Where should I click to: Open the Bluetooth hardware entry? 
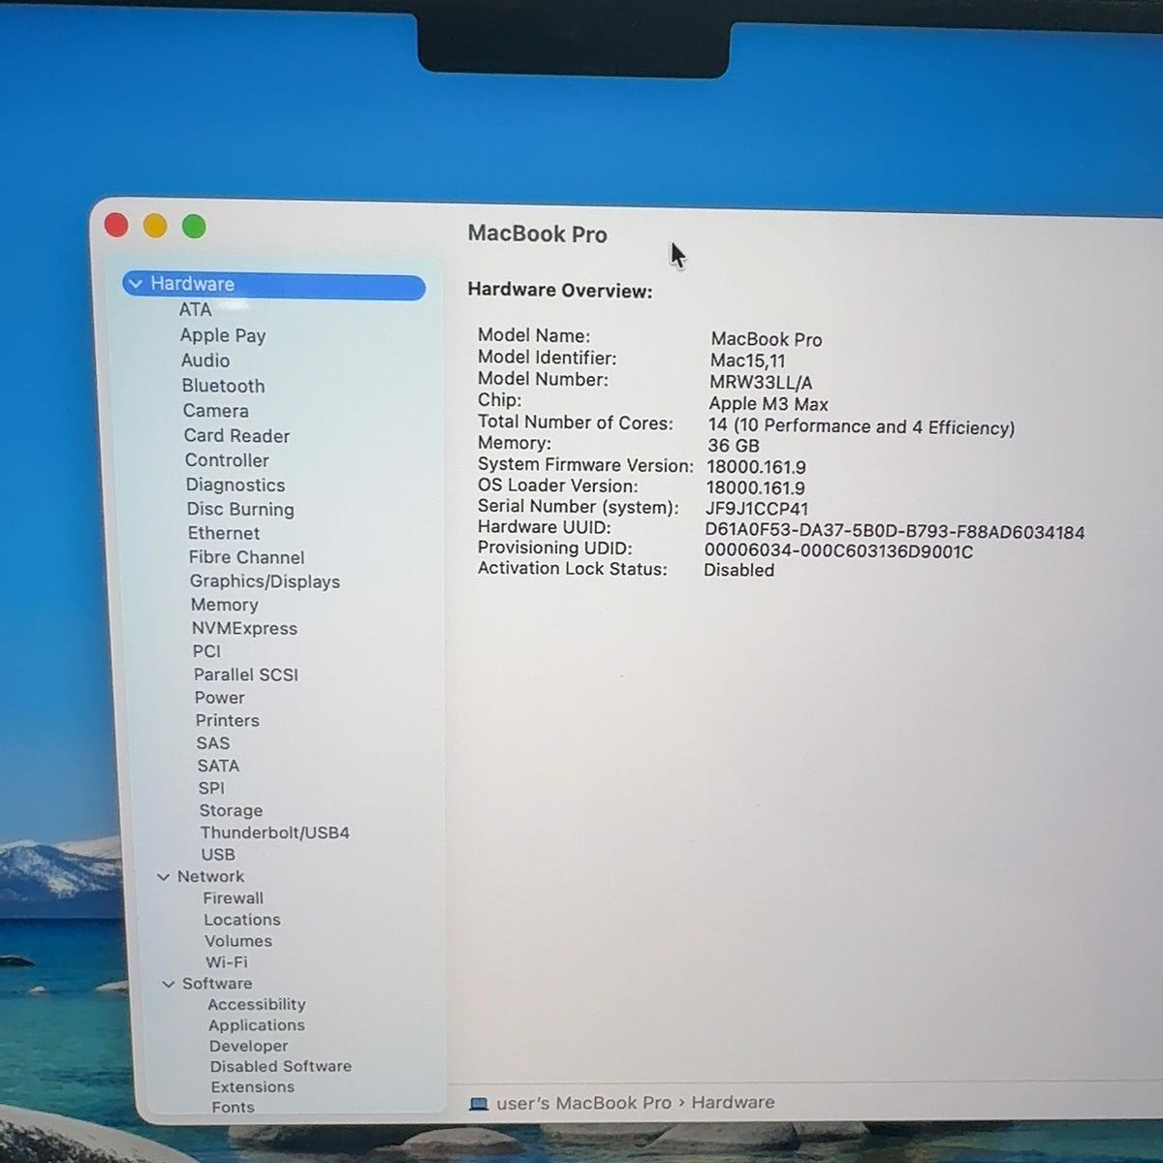(223, 386)
